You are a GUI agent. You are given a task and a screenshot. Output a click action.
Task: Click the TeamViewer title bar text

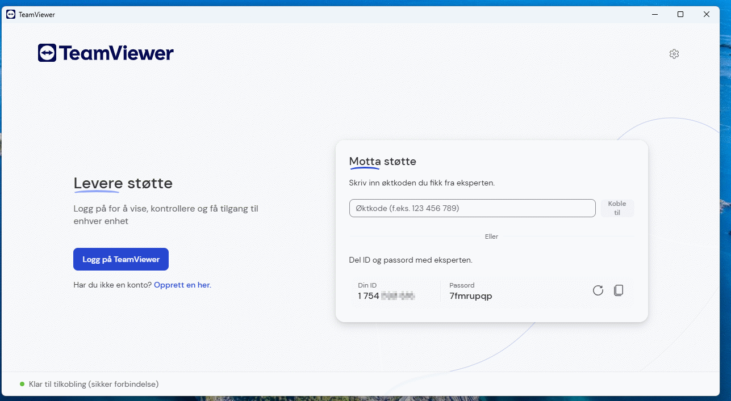point(36,14)
